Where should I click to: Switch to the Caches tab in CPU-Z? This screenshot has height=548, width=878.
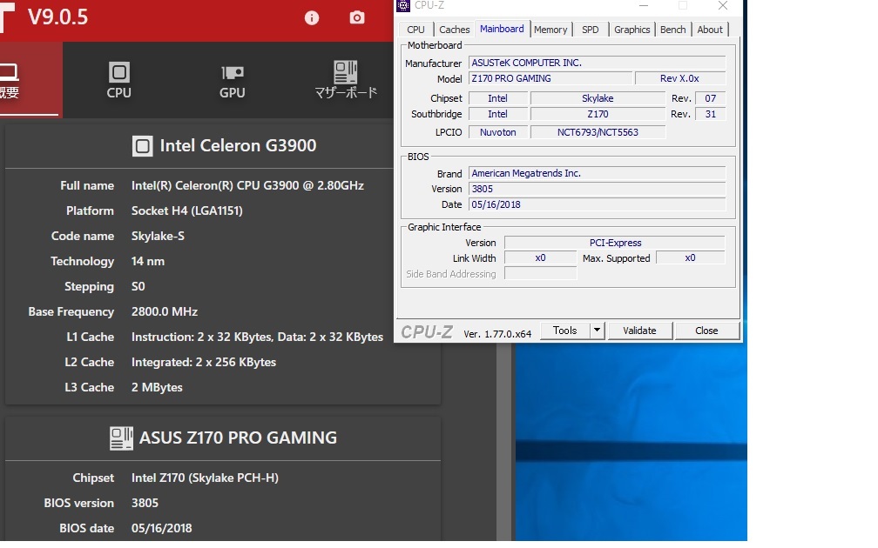[454, 30]
